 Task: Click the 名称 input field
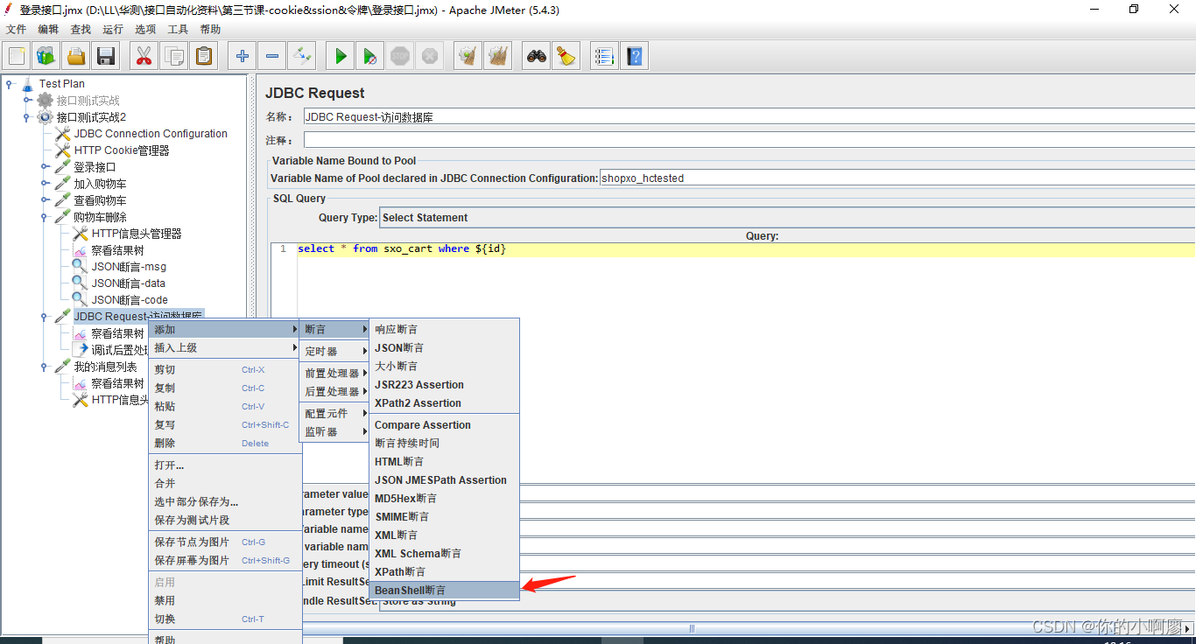coord(749,116)
